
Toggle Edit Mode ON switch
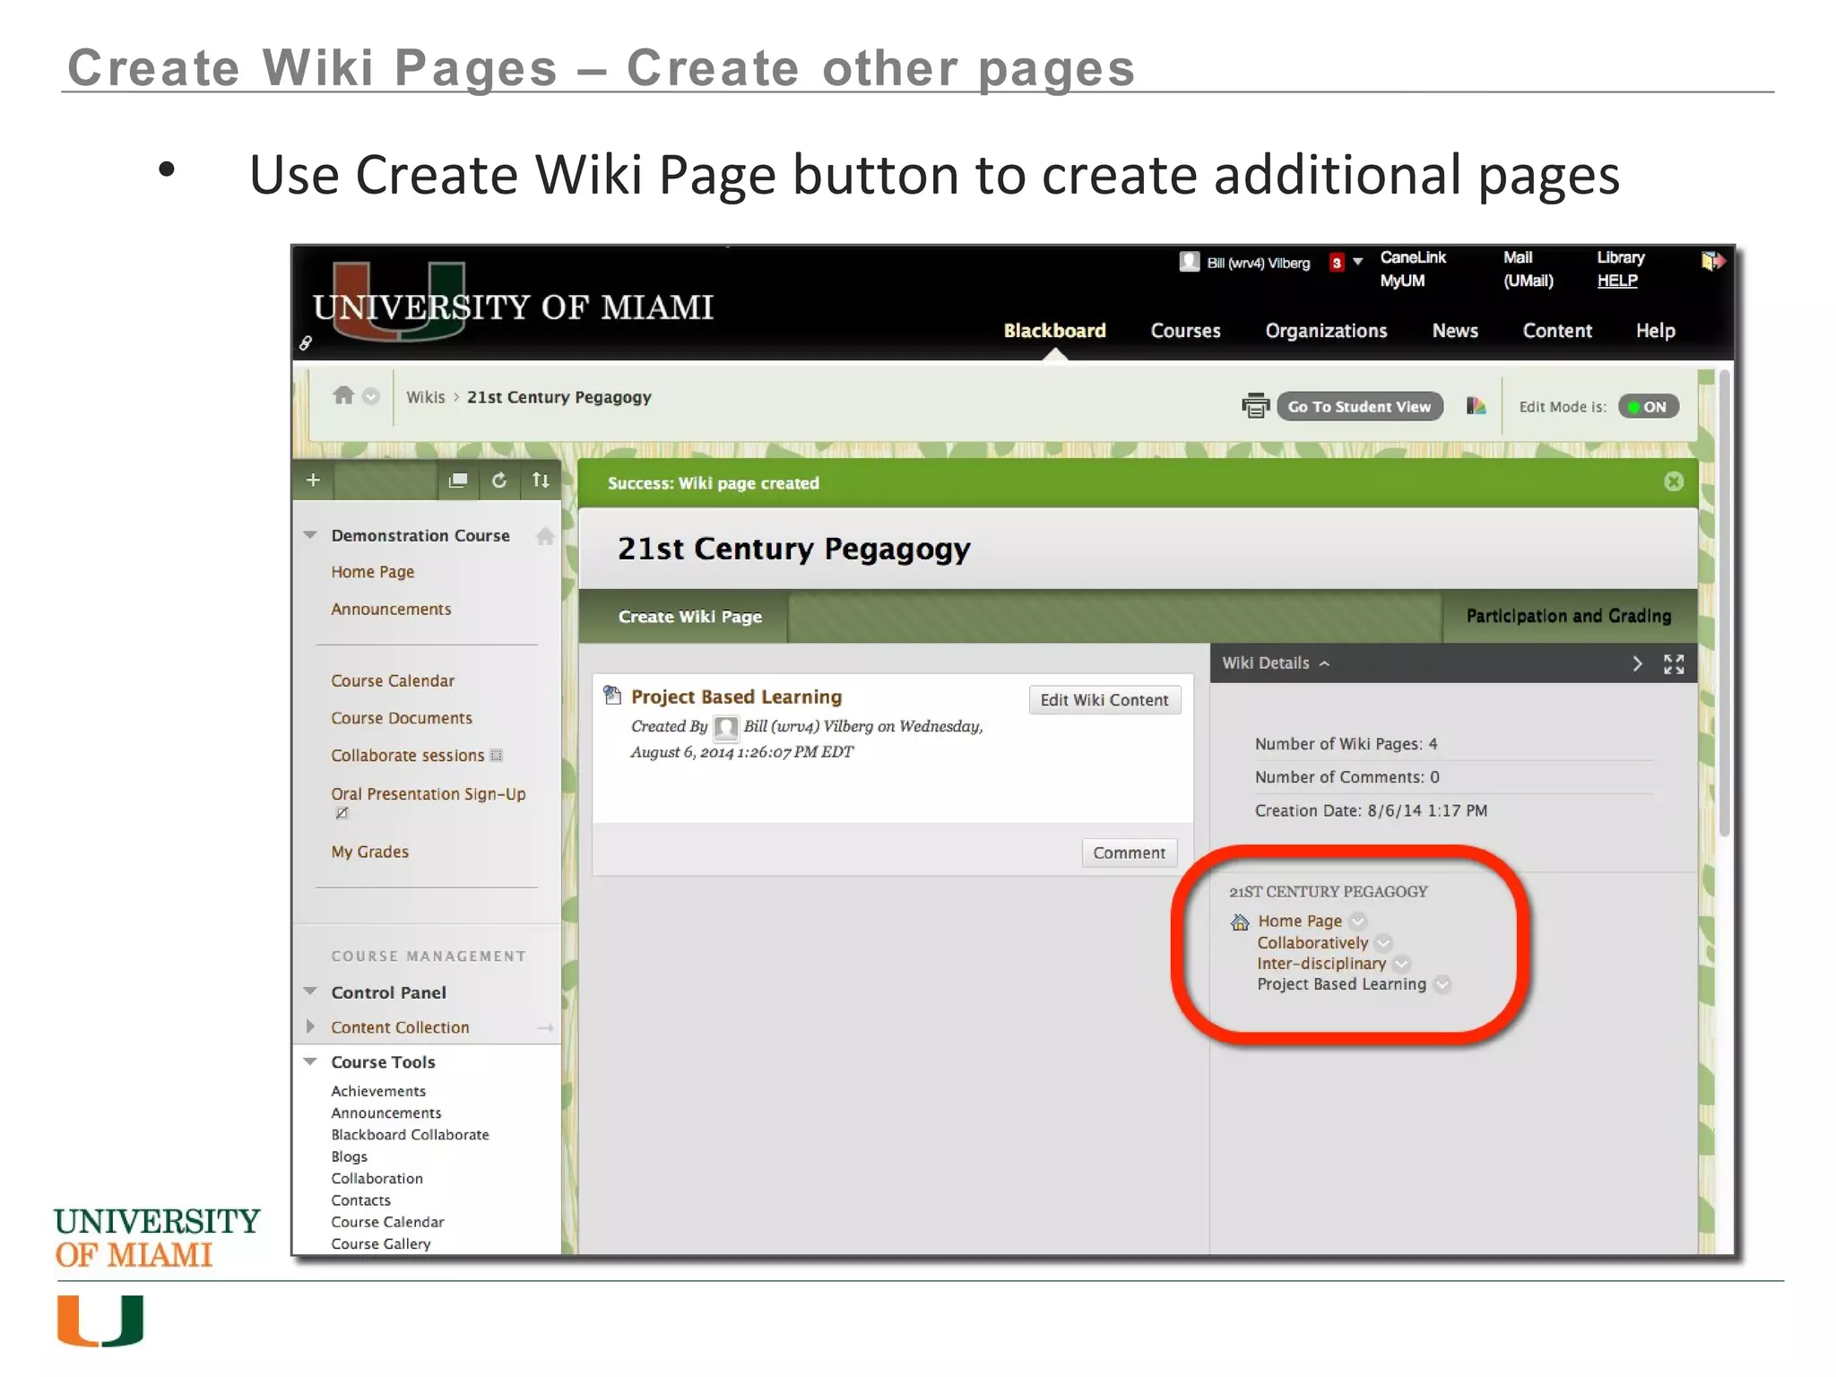(1649, 406)
